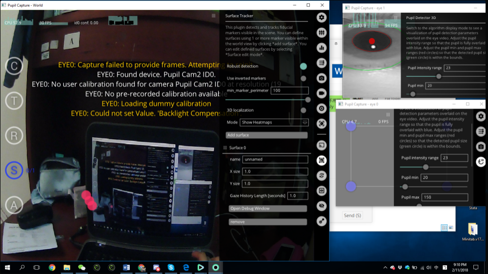The image size is (488, 274).
Task: Open Skype from taskbar
Action: pyautogui.click(x=171, y=268)
